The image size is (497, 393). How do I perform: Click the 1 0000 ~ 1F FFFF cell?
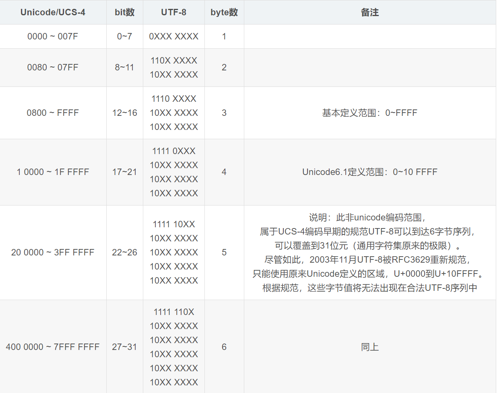pyautogui.click(x=53, y=172)
